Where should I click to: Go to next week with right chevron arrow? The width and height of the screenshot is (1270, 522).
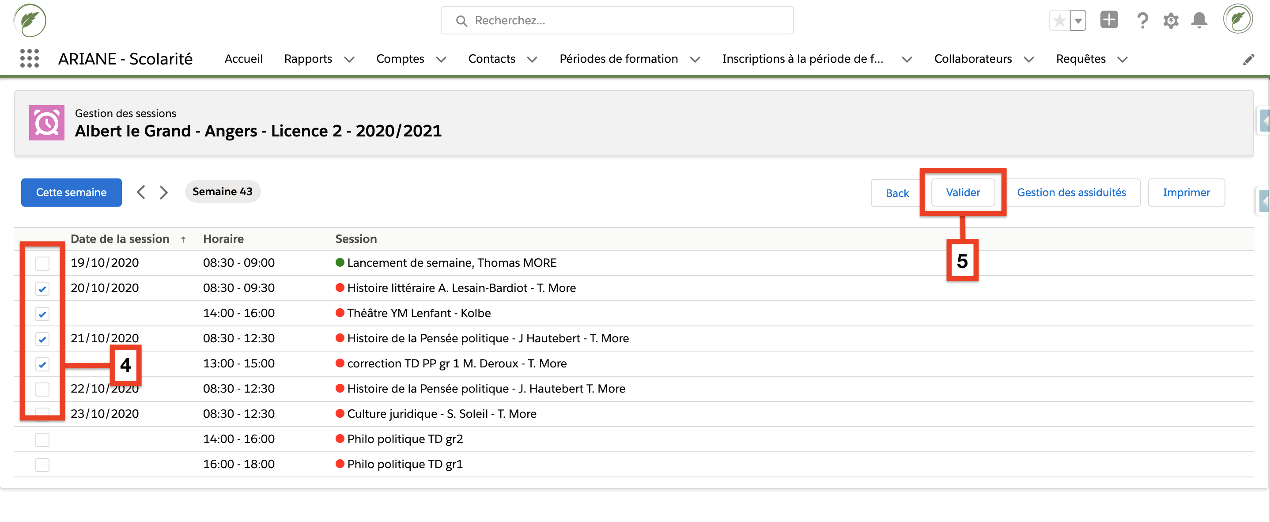pos(163,192)
